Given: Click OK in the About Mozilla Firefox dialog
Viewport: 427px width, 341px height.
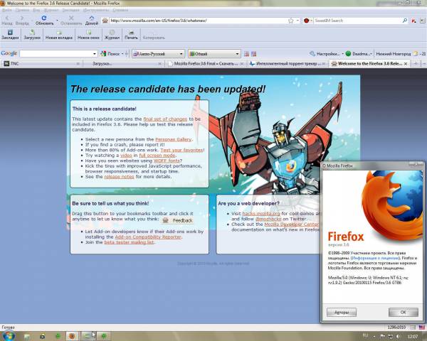Looking at the screenshot, I should point(404,312).
